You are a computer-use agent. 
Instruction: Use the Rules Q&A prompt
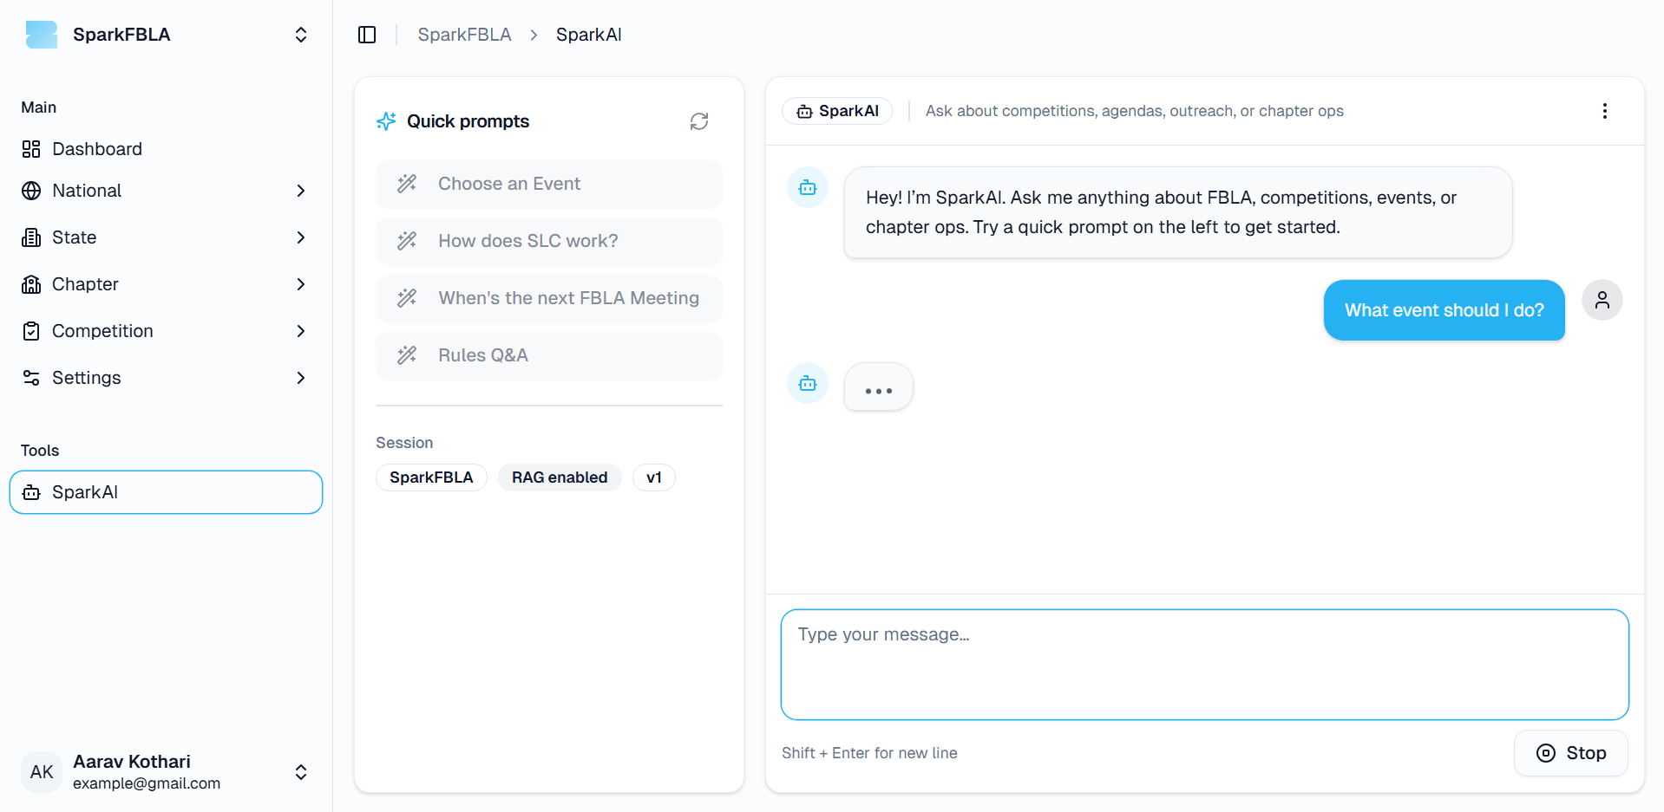pyautogui.click(x=549, y=355)
